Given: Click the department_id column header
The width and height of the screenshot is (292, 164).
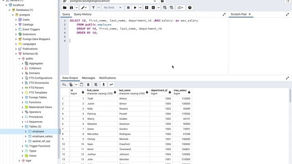Looking at the screenshot, I should [161, 92].
